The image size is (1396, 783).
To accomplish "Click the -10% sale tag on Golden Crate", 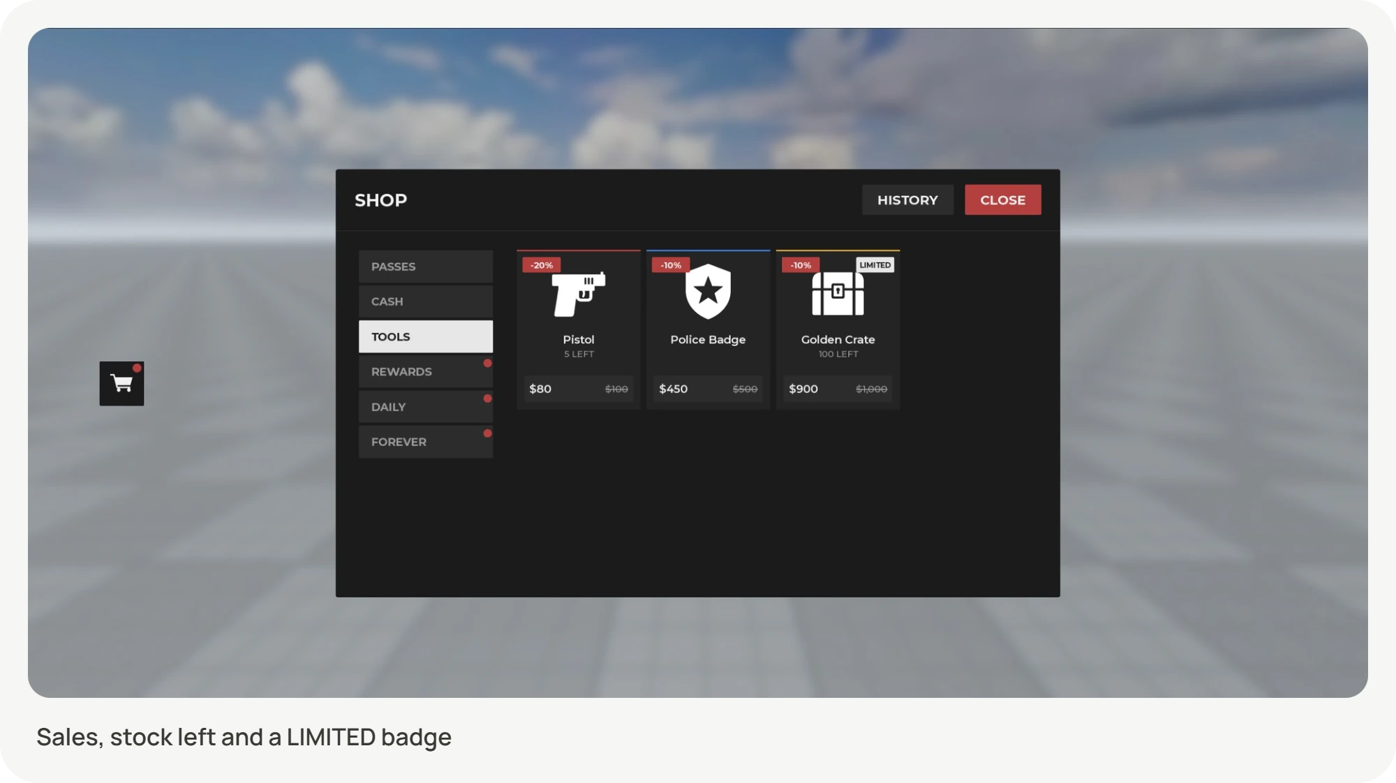I will coord(801,265).
